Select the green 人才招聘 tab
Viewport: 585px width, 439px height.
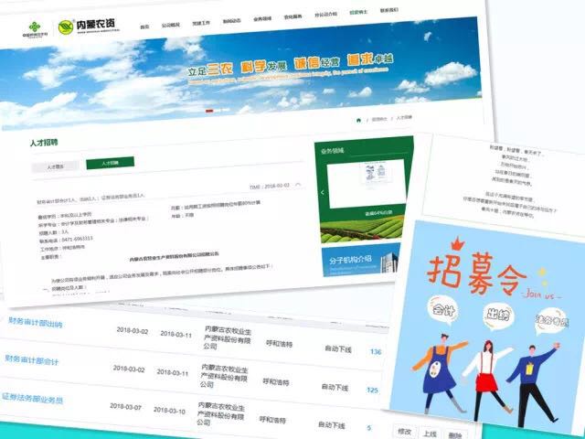[x=110, y=163]
